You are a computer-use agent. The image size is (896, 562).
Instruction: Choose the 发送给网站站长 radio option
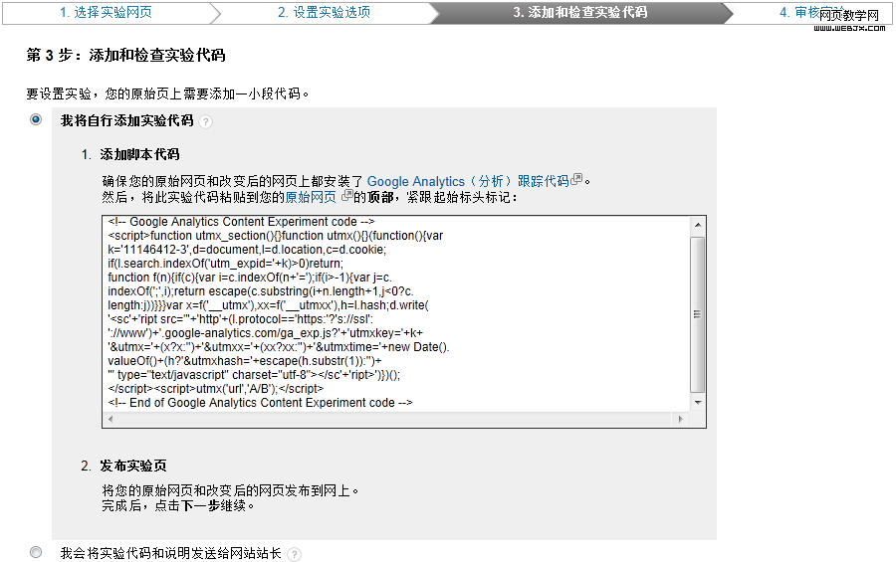pyautogui.click(x=37, y=552)
